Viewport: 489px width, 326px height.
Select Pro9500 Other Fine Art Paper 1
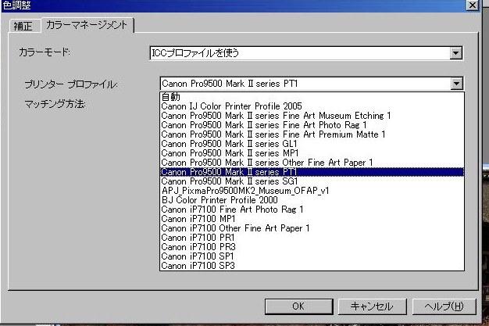tap(312, 163)
